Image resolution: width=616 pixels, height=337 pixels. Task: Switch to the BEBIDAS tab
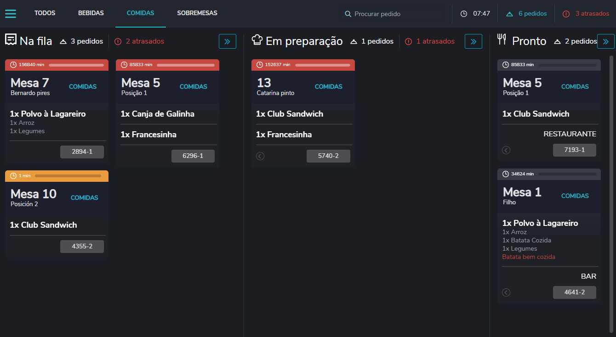pyautogui.click(x=91, y=13)
